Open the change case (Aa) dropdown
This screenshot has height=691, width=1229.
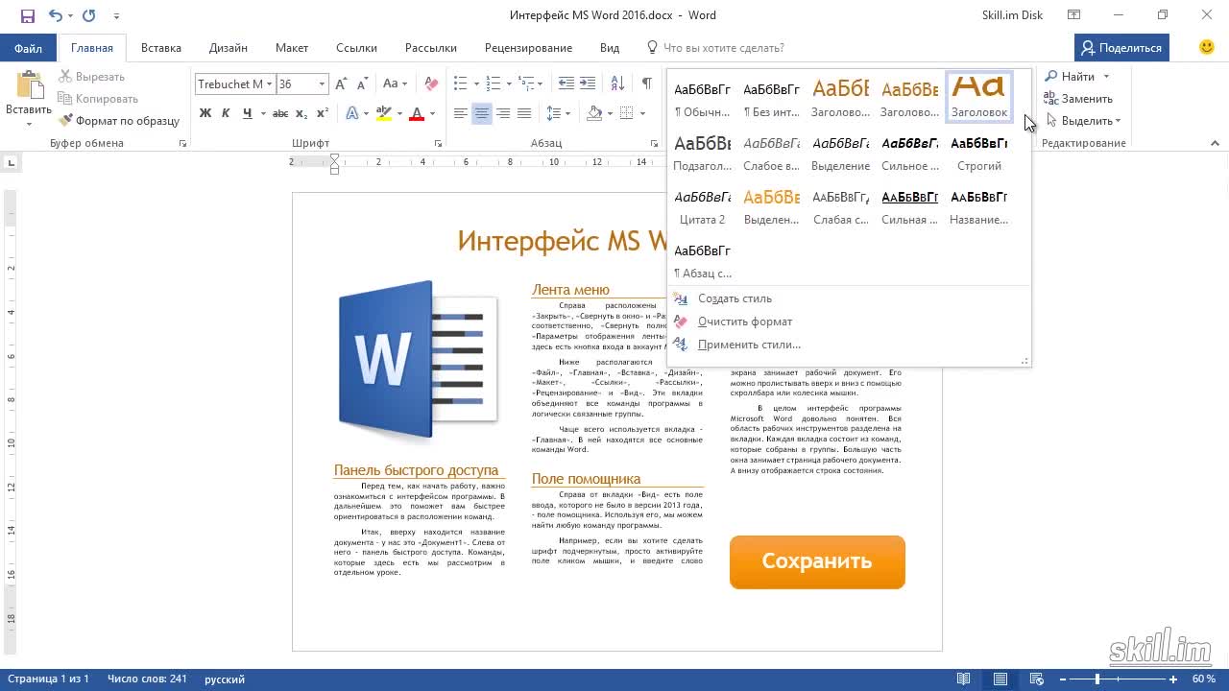click(x=395, y=84)
